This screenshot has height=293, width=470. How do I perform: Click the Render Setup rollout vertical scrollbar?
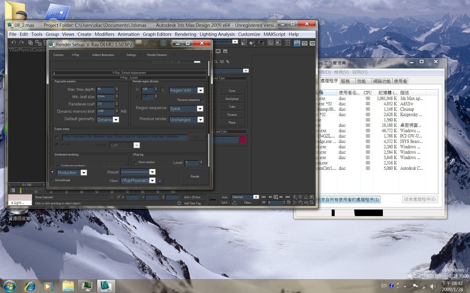(209, 114)
